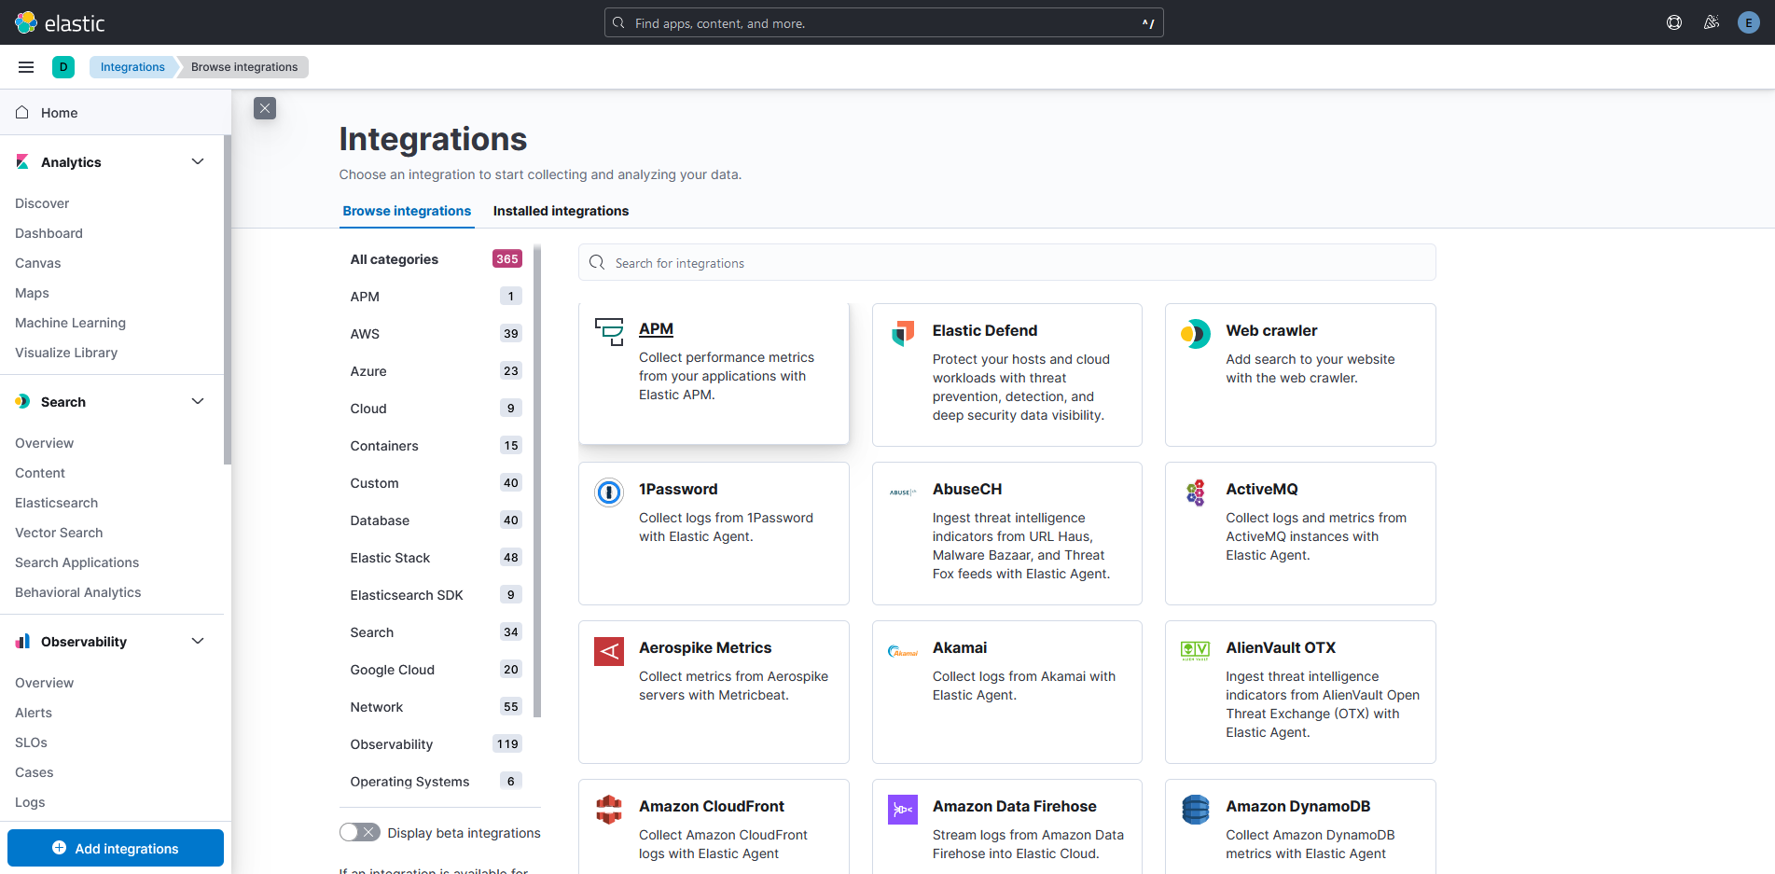Click the 1Password integration icon

609,492
